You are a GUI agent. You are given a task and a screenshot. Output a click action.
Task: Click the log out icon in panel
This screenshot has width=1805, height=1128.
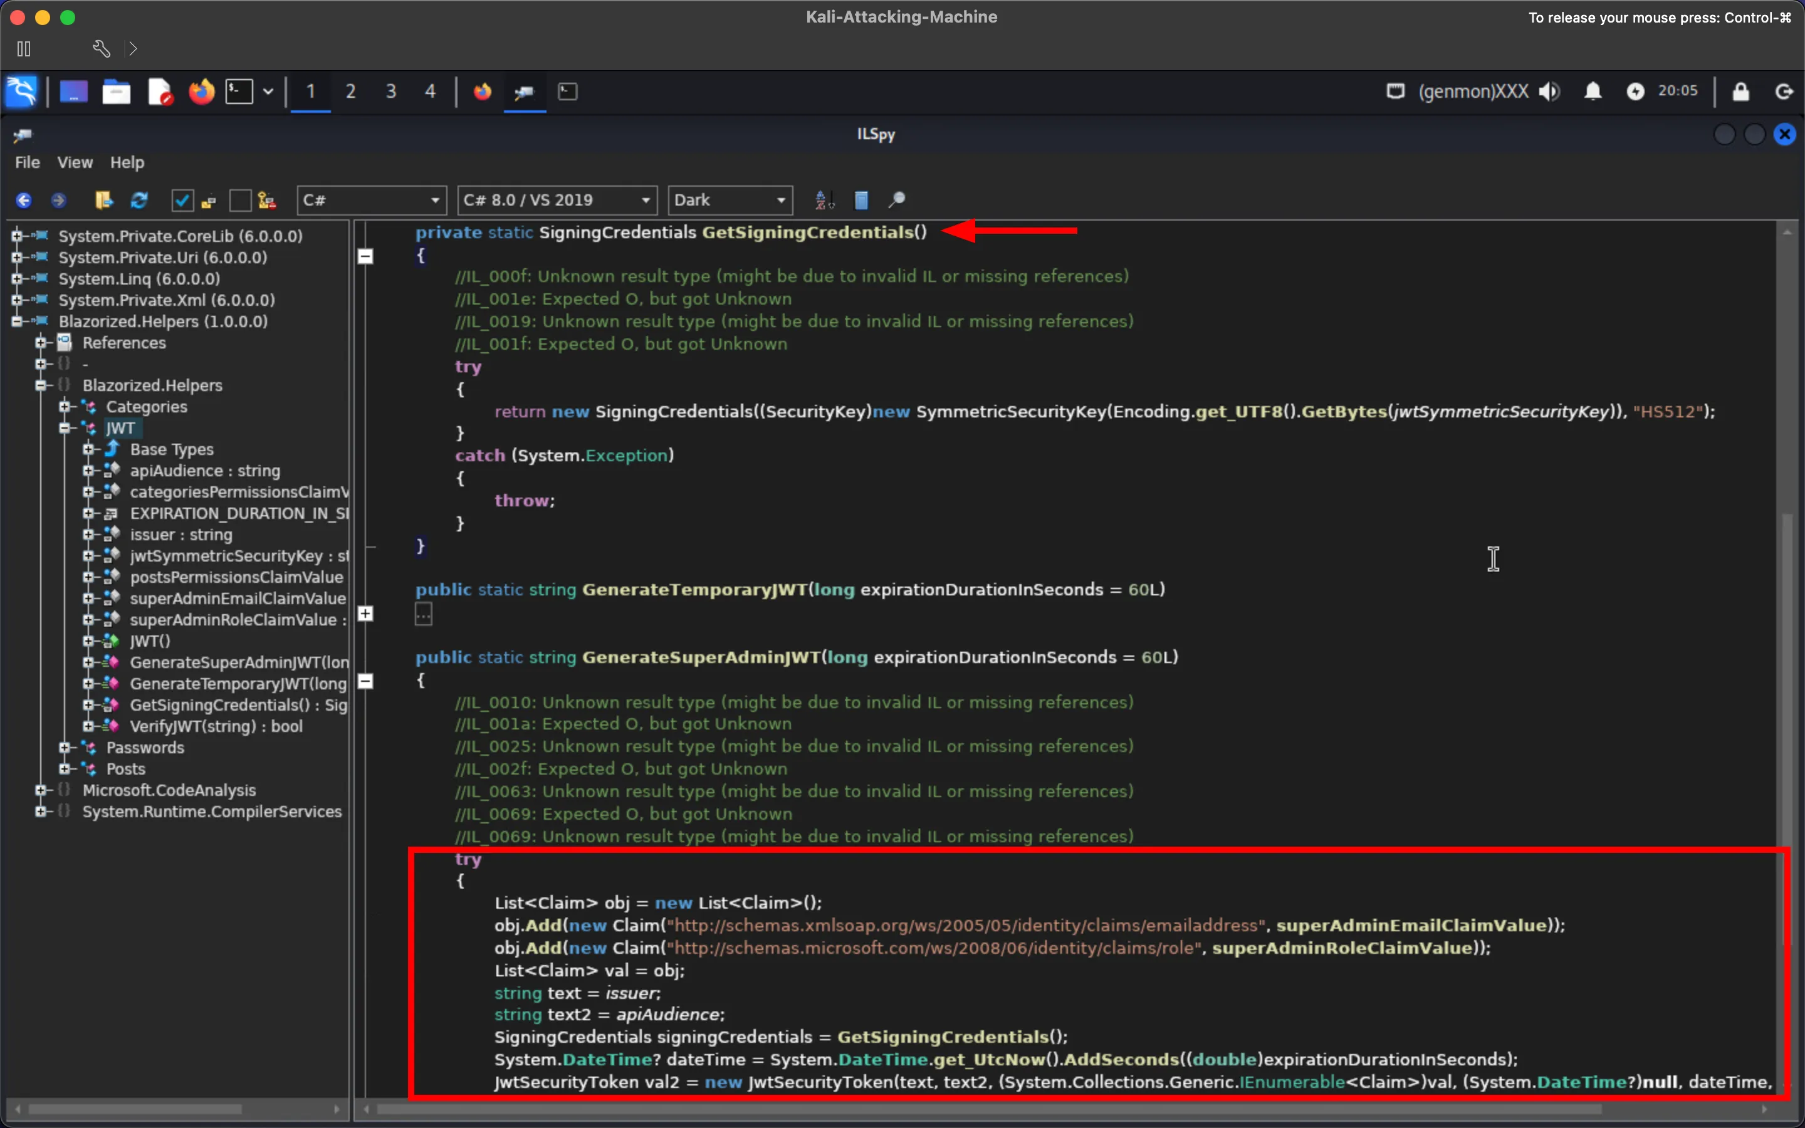(x=1783, y=91)
